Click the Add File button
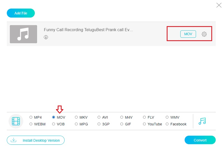Image resolution: width=223 pixels, height=153 pixels. point(21,13)
